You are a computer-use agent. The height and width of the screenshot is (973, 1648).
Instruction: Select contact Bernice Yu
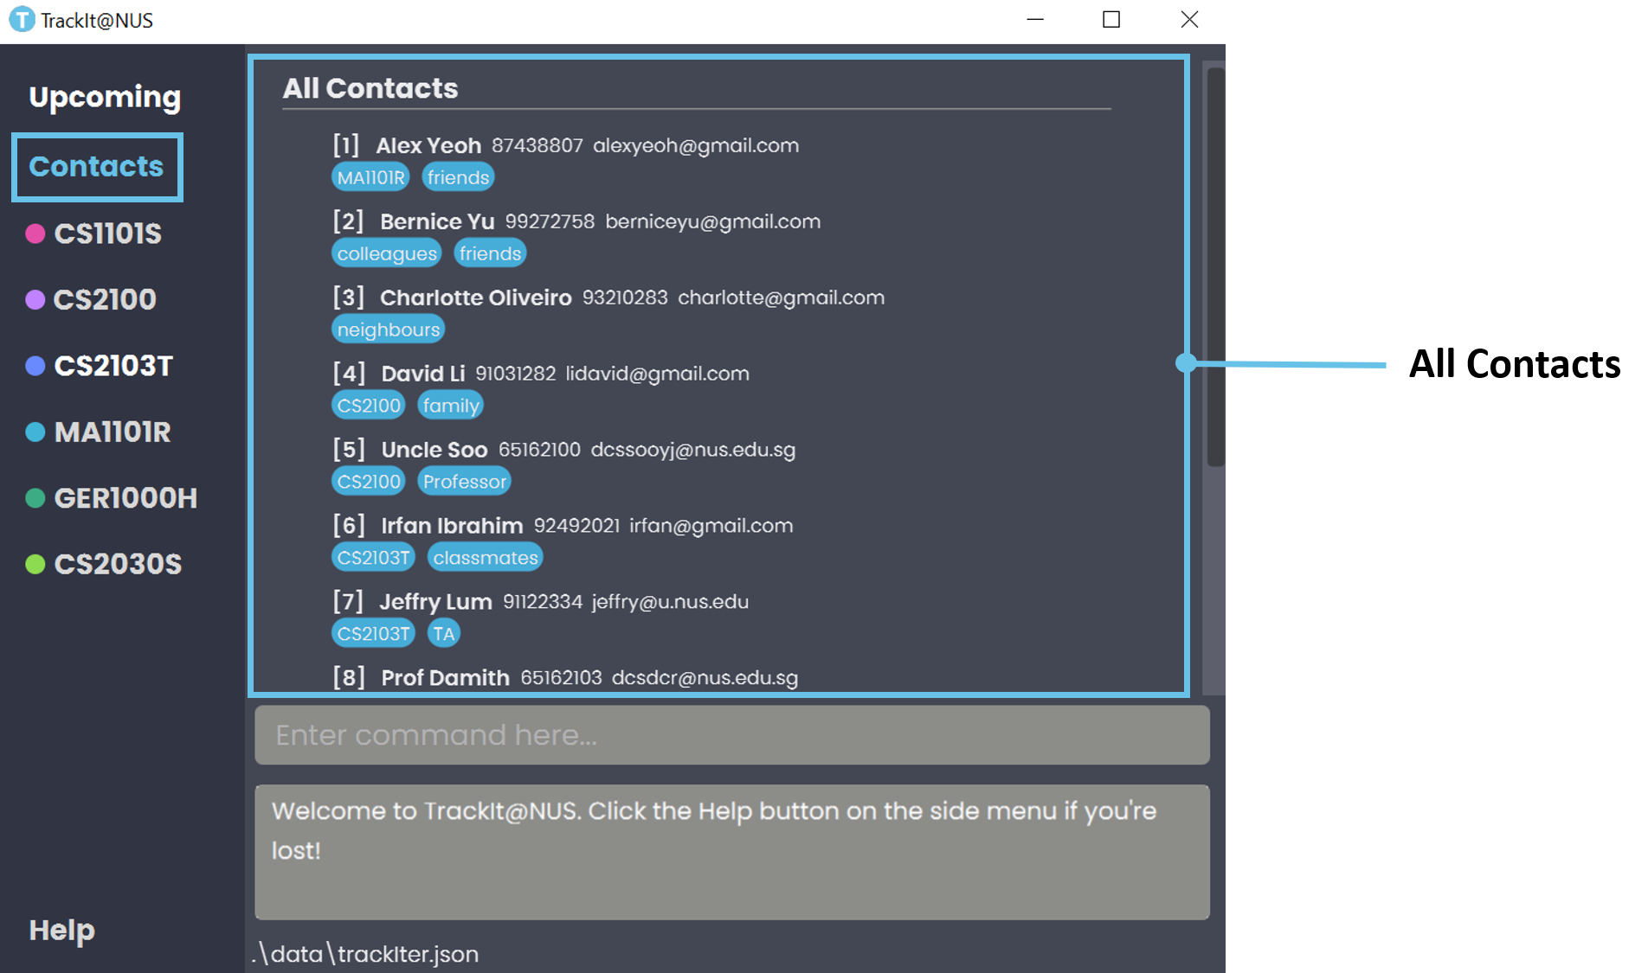click(x=437, y=221)
